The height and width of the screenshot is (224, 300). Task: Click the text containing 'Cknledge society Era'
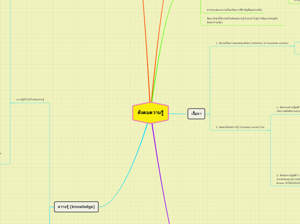(240, 127)
